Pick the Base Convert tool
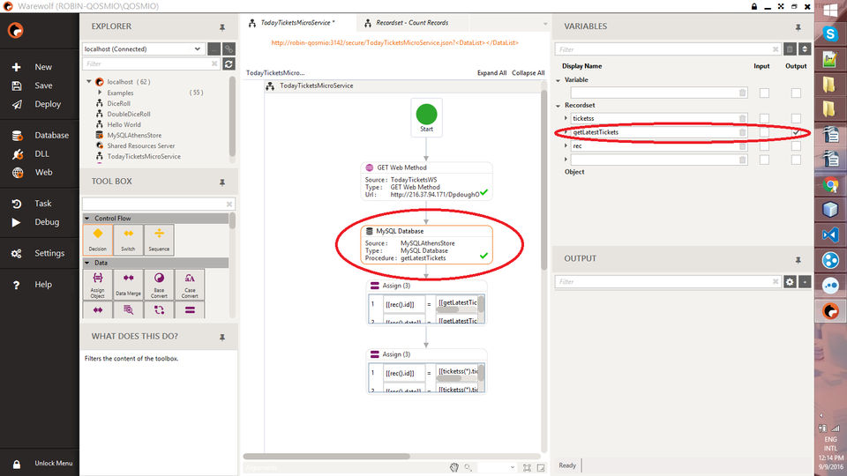The height and width of the screenshot is (476, 847). point(159,285)
